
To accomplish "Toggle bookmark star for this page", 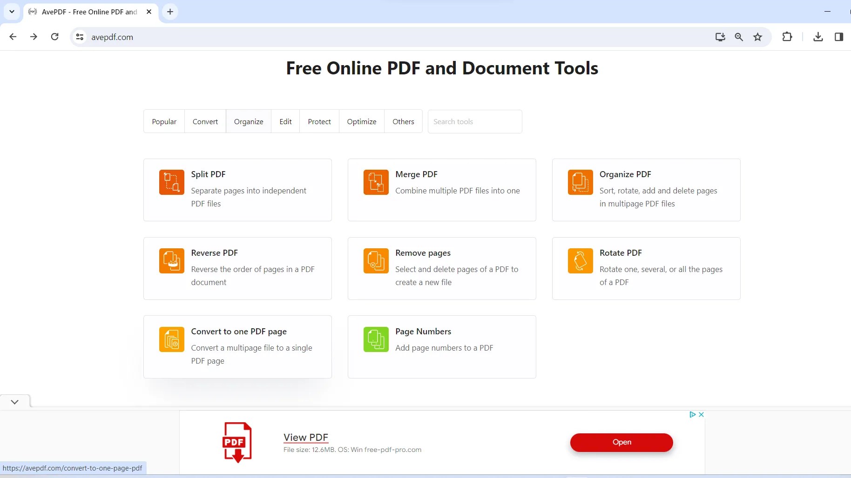I will click(x=758, y=37).
